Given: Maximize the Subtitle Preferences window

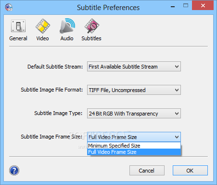Looking at the screenshot, I should 186,6.
